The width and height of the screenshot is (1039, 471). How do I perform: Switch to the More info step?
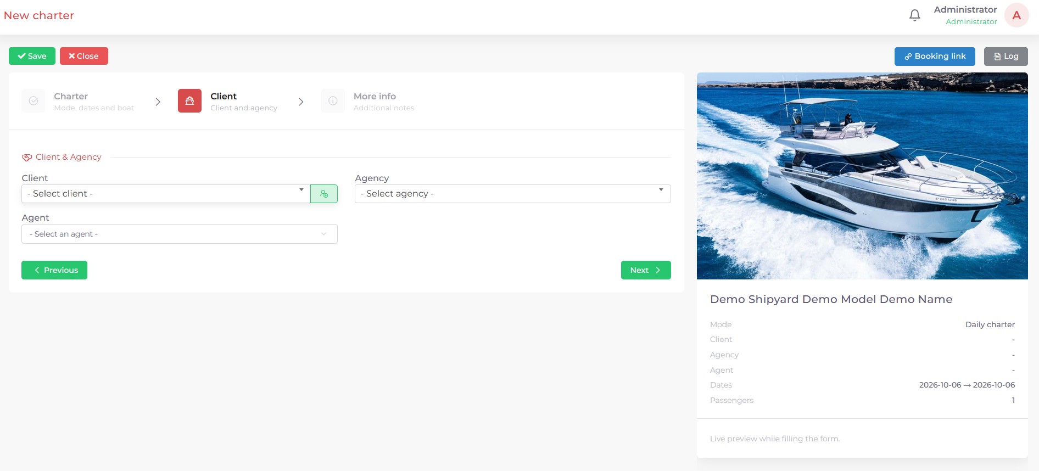368,101
